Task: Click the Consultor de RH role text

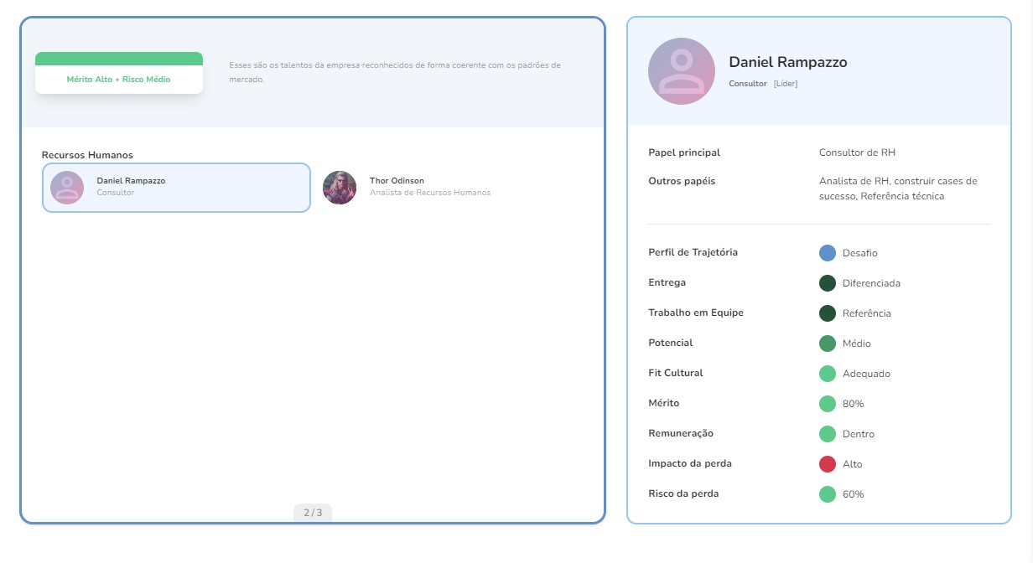Action: 857,152
